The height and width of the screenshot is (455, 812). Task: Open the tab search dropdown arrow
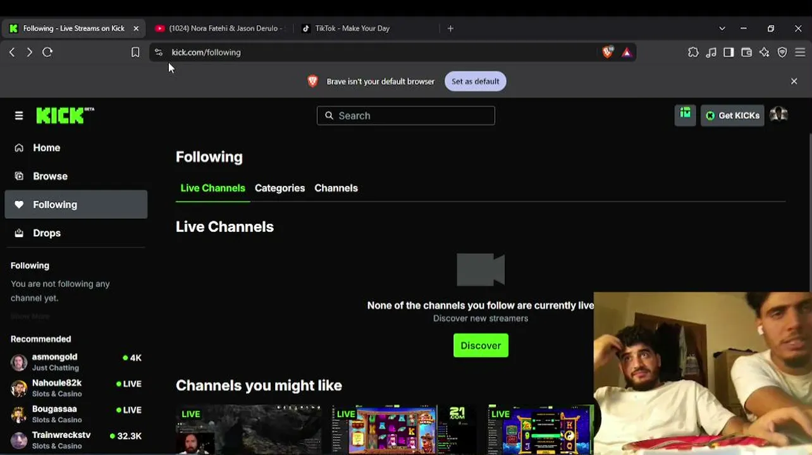pos(722,28)
